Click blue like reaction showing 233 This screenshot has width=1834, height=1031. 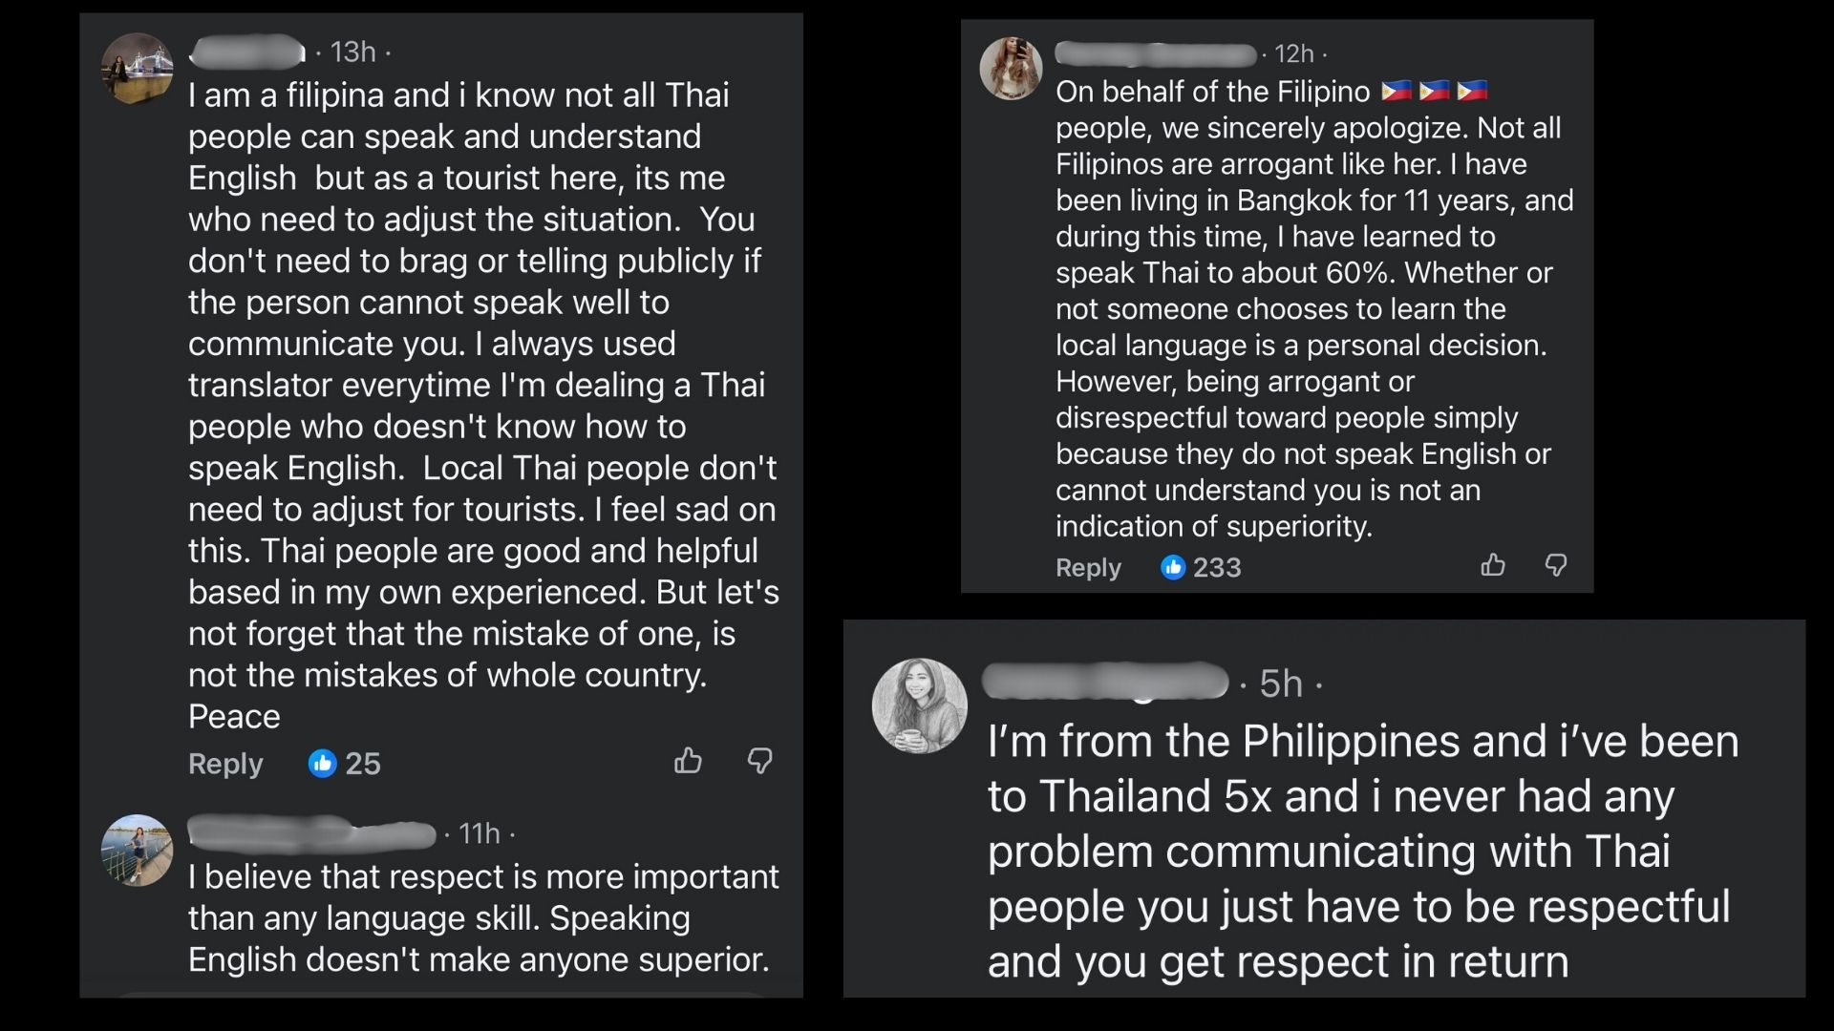coord(1173,568)
